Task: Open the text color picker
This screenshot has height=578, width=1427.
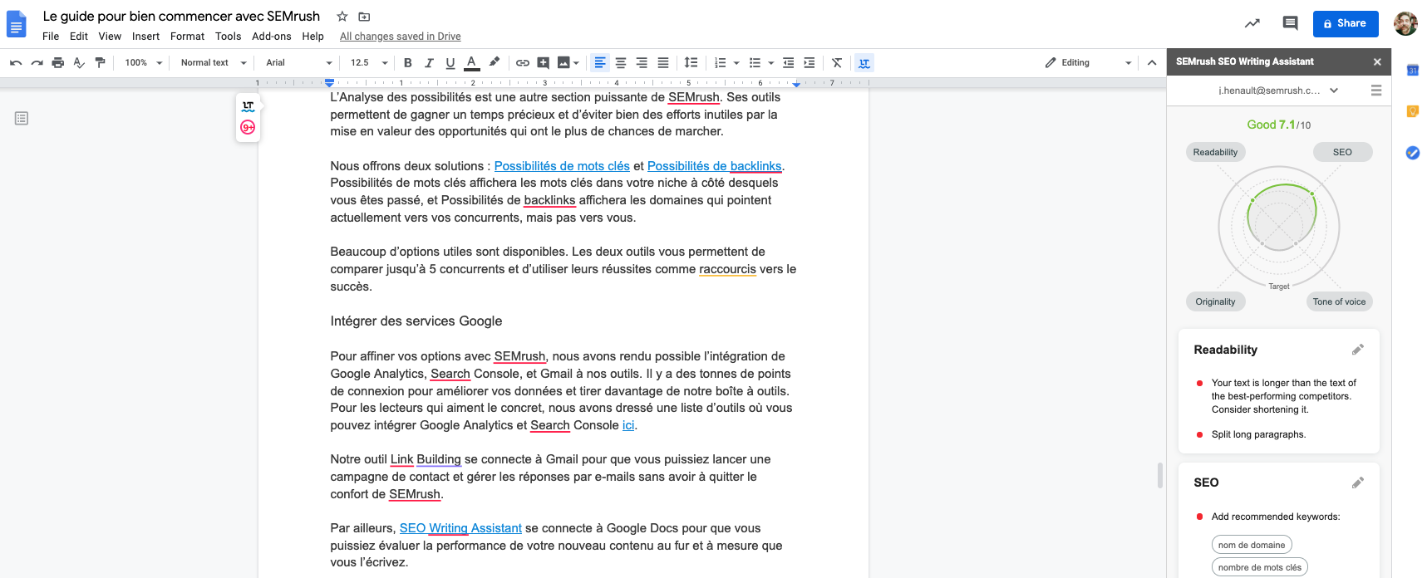Action: pos(471,63)
